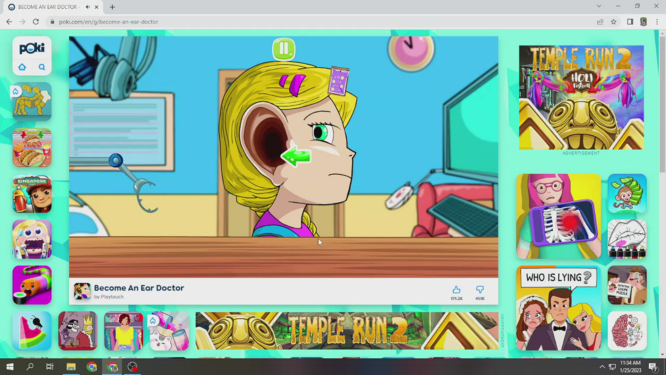This screenshot has width=666, height=375.
Task: Show hidden system tray icons
Action: pos(602,367)
